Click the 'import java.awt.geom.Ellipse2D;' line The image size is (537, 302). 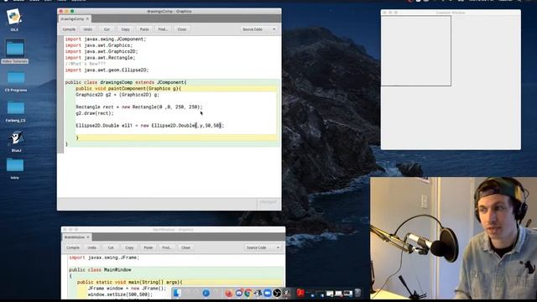point(107,70)
